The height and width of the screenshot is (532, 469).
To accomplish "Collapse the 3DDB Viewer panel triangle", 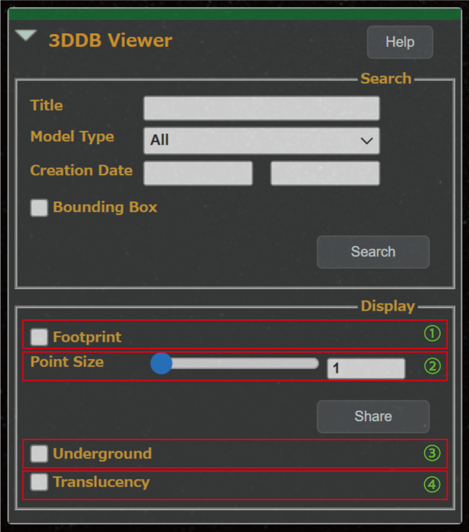I will [25, 35].
